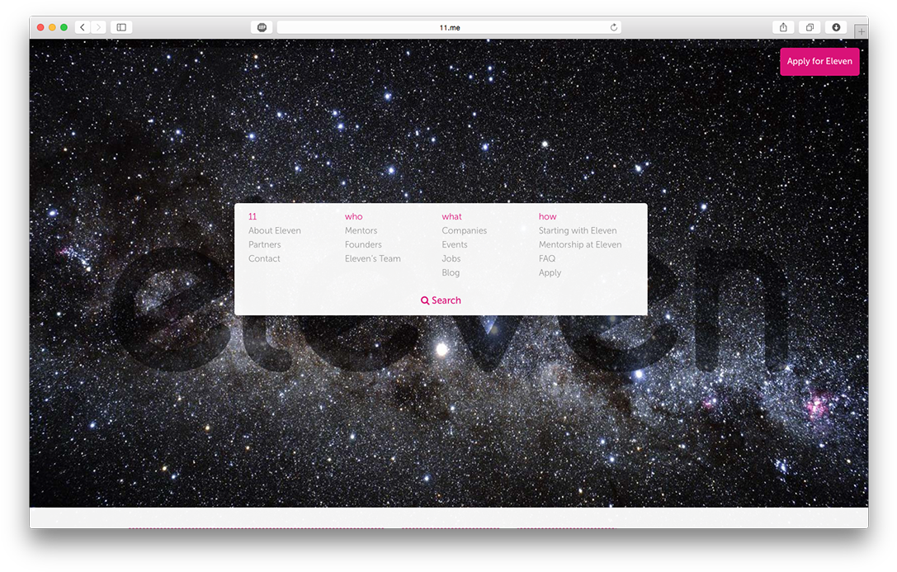
Task: Click the Safari forward arrow
Action: pos(98,27)
